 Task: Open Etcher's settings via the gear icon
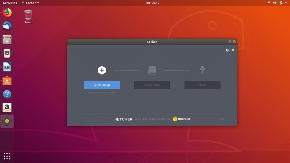pyautogui.click(x=233, y=50)
